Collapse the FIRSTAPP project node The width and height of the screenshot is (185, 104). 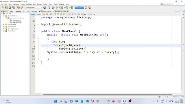tap(1, 14)
